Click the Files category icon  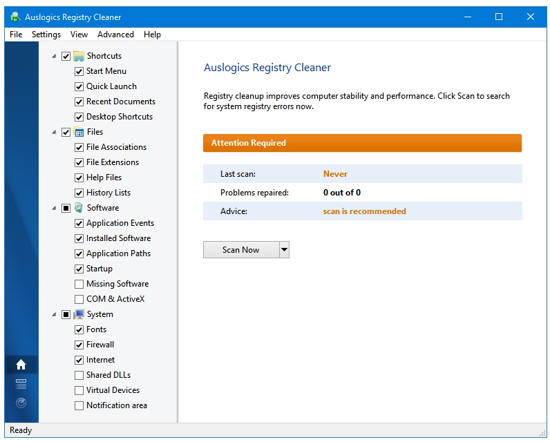(x=79, y=132)
